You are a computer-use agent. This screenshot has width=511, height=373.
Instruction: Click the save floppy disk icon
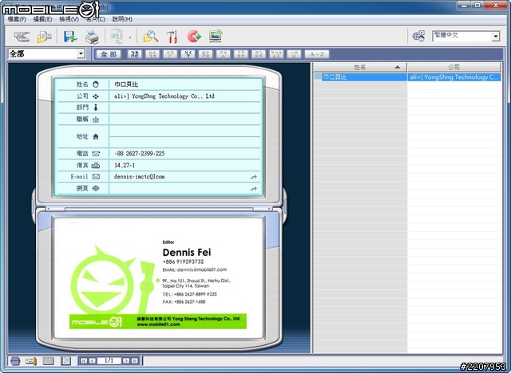70,37
